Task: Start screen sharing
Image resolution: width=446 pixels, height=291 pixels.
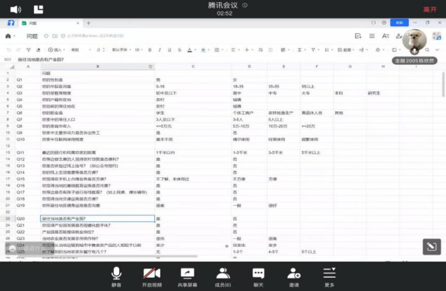Action: point(187,276)
